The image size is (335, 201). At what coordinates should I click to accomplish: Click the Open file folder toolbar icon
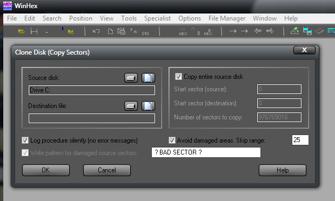pyautogui.click(x=22, y=31)
